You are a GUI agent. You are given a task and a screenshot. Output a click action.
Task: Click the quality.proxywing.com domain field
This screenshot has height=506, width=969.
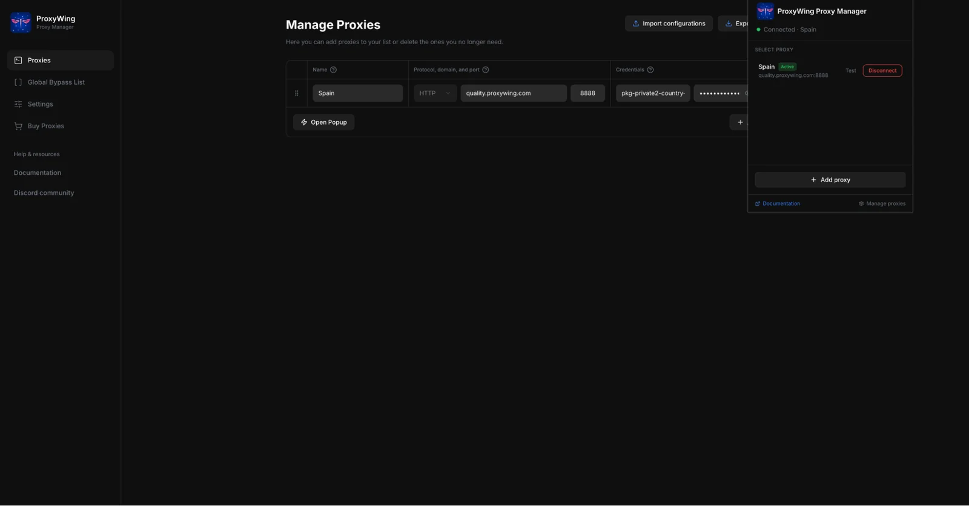[x=514, y=93]
